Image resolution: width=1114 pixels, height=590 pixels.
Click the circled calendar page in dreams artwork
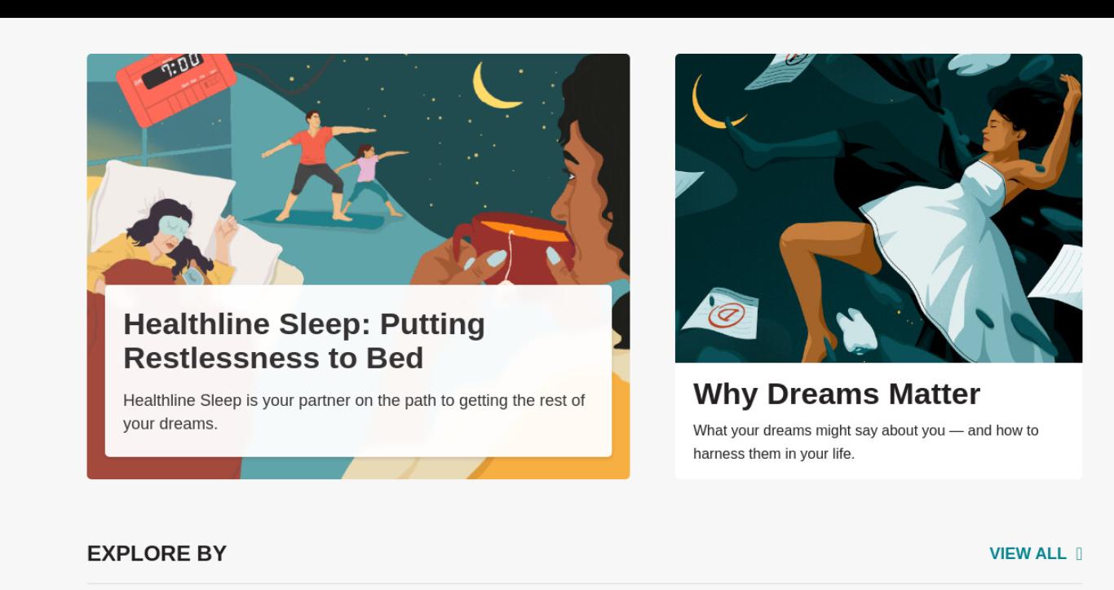click(719, 313)
